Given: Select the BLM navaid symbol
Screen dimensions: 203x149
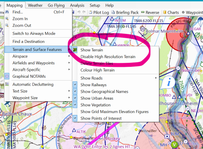Looking at the screenshot, I should click(x=167, y=136).
